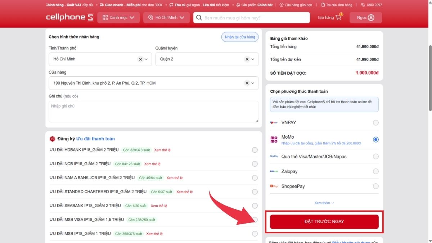The height and width of the screenshot is (243, 432).
Task: Clear the Cửa hàng selection
Action: pos(247,83)
